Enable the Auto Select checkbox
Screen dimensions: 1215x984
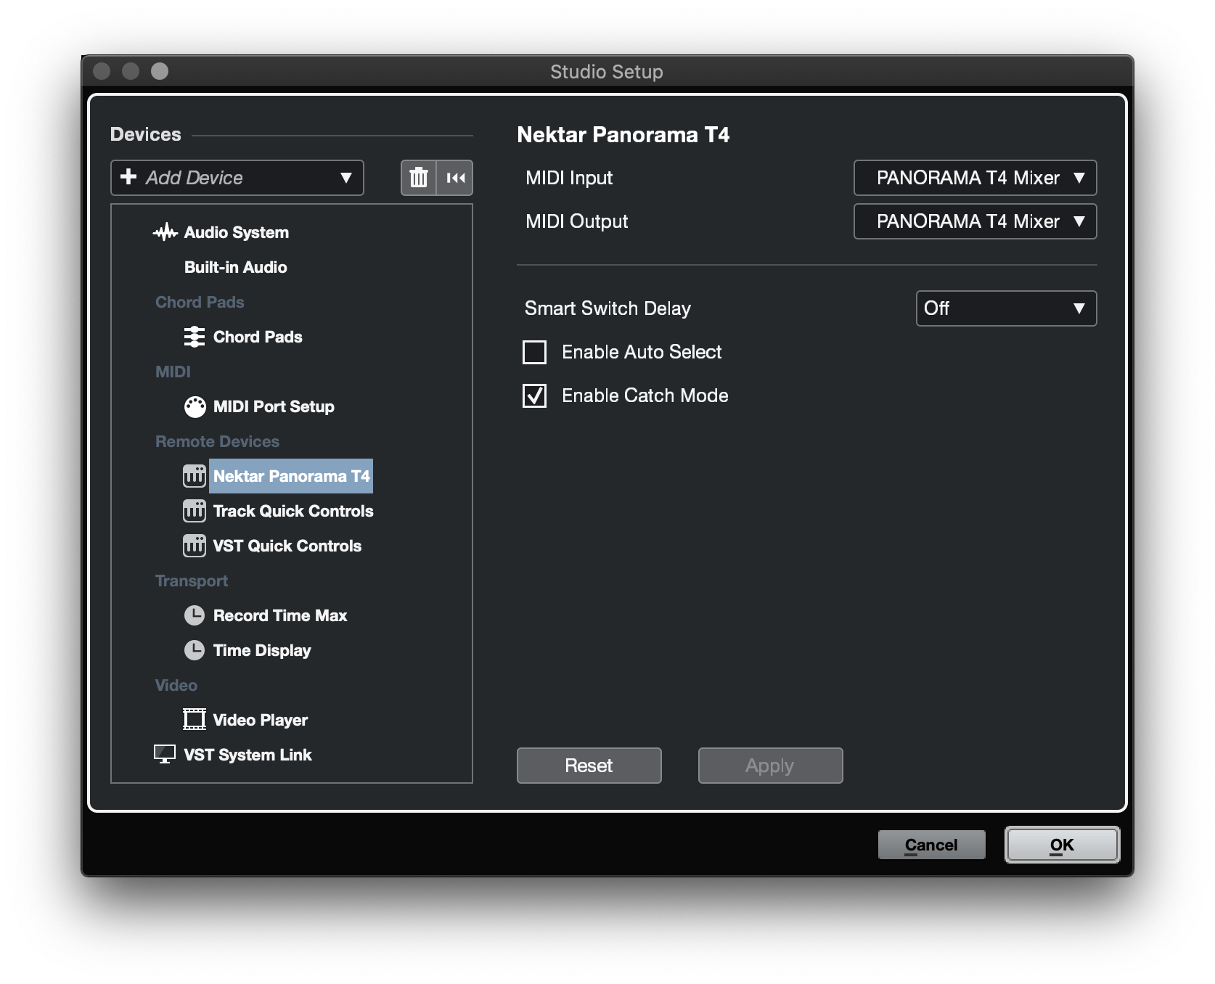click(x=535, y=352)
